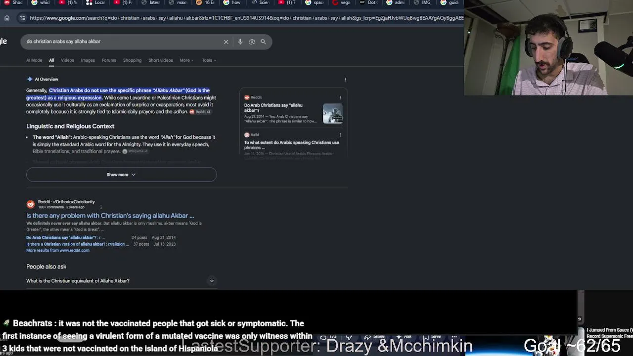
Task: Open 'Do Arab Christians say allahu akbar' sublink
Action: (65, 237)
